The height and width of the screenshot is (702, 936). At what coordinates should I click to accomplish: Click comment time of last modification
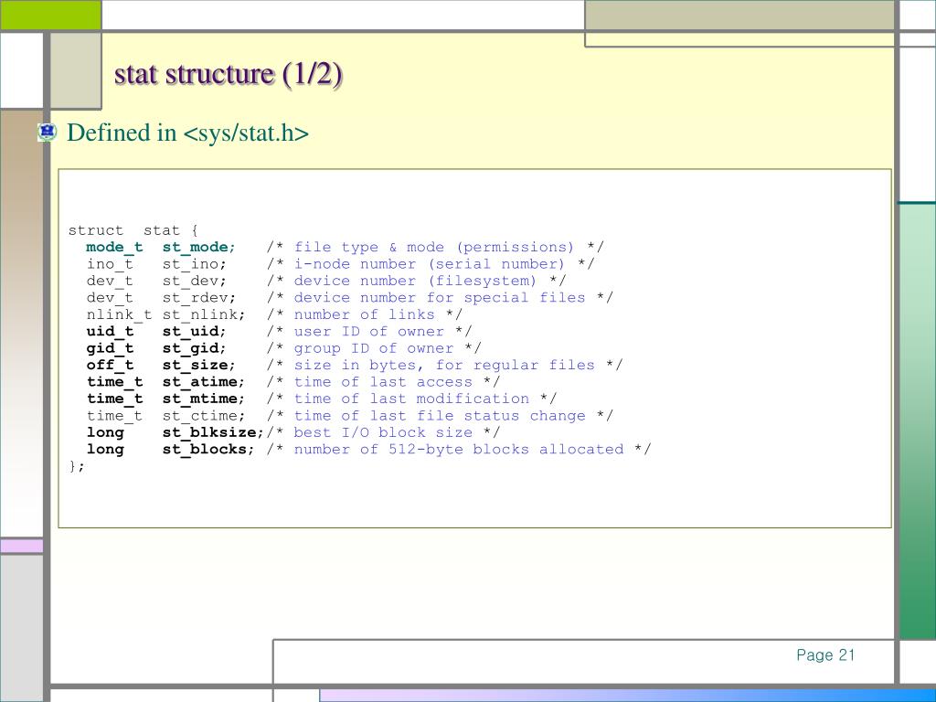pos(411,399)
